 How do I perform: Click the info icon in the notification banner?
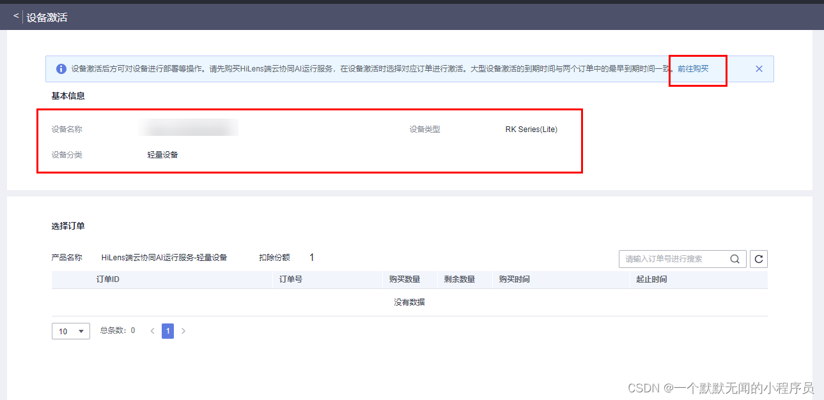pyautogui.click(x=61, y=68)
